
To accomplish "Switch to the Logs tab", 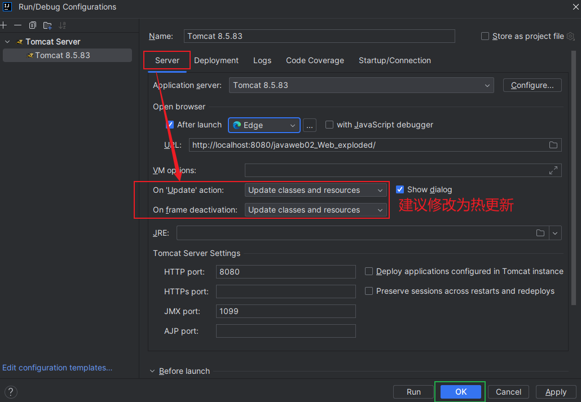I will click(x=262, y=60).
